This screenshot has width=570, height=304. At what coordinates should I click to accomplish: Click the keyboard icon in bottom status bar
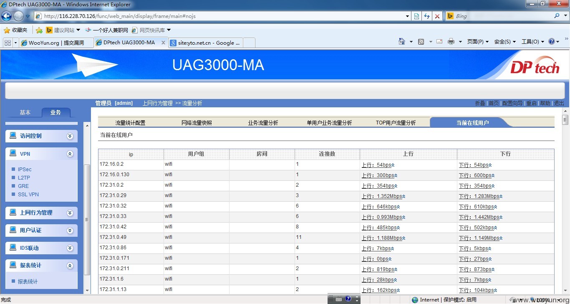[x=339, y=299]
